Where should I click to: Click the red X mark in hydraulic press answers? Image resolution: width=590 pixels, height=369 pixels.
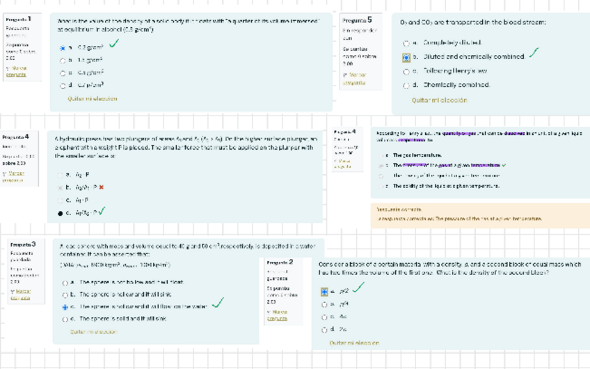pyautogui.click(x=102, y=187)
